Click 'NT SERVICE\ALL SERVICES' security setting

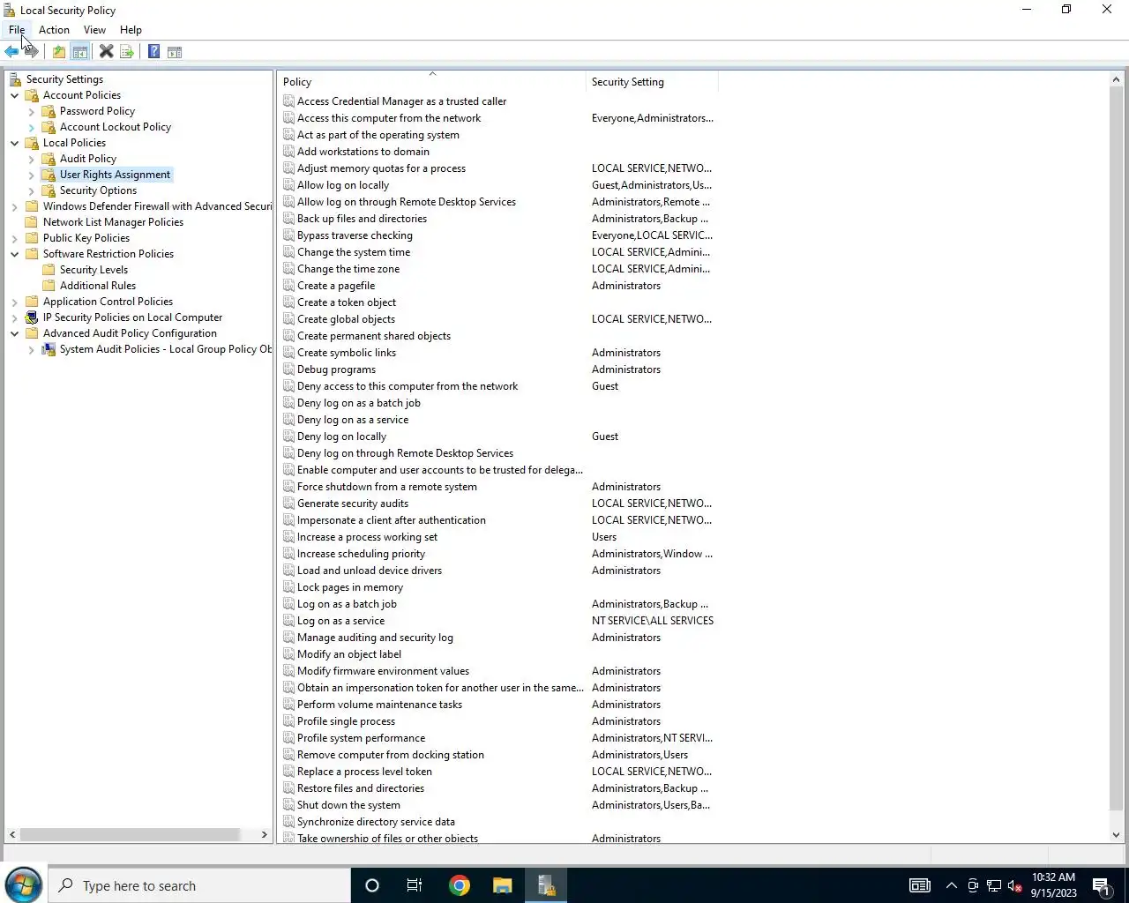pyautogui.click(x=653, y=621)
